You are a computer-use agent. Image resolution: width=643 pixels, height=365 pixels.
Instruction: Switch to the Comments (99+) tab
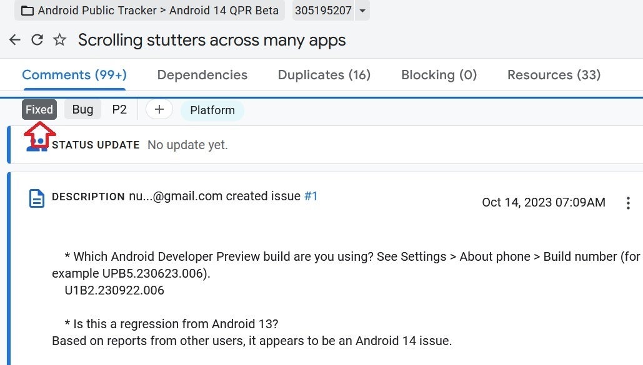[74, 75]
